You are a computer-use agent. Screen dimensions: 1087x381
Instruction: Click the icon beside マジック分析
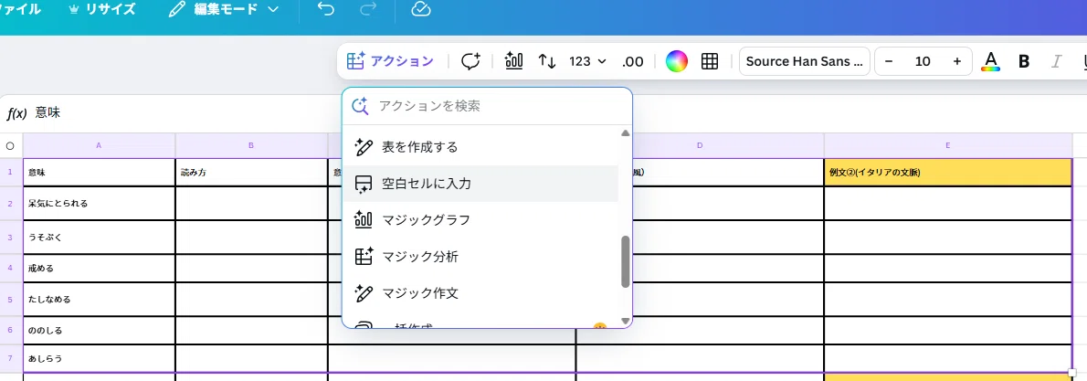click(364, 256)
